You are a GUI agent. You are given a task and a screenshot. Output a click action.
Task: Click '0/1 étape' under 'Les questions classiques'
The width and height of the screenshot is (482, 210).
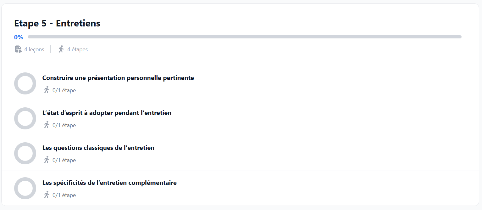click(64, 160)
